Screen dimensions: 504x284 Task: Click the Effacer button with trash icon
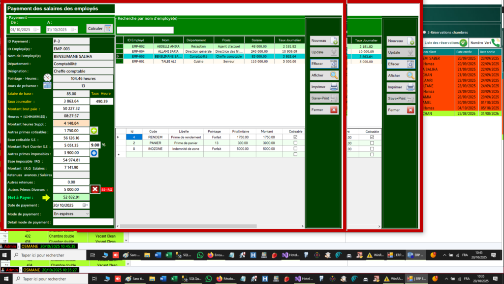tap(324, 64)
